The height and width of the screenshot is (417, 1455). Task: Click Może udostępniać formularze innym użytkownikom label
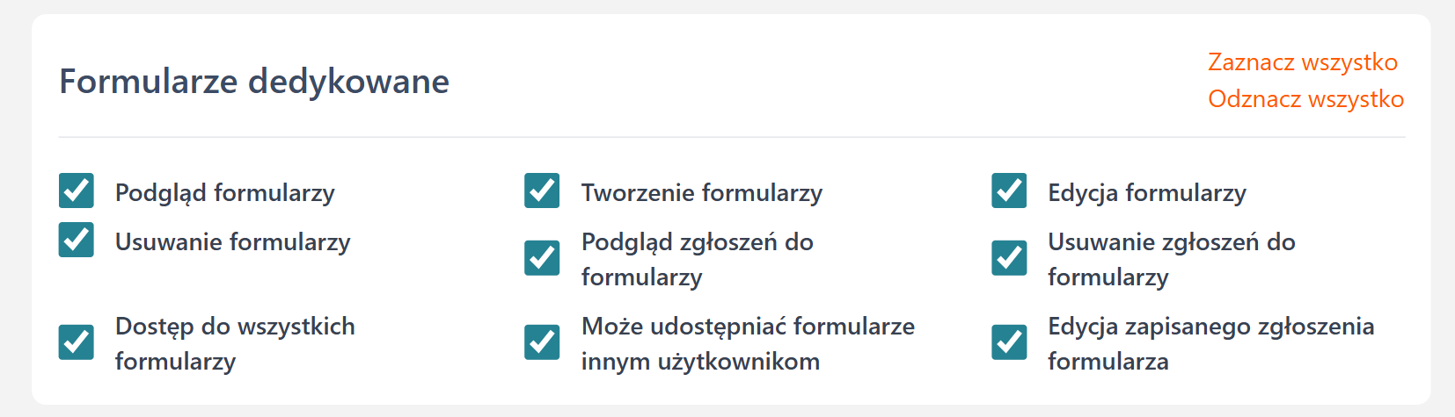[748, 344]
